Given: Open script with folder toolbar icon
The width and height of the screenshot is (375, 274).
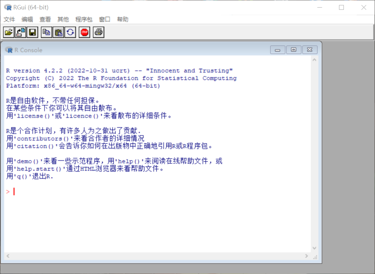Looking at the screenshot, I should pyautogui.click(x=9, y=32).
